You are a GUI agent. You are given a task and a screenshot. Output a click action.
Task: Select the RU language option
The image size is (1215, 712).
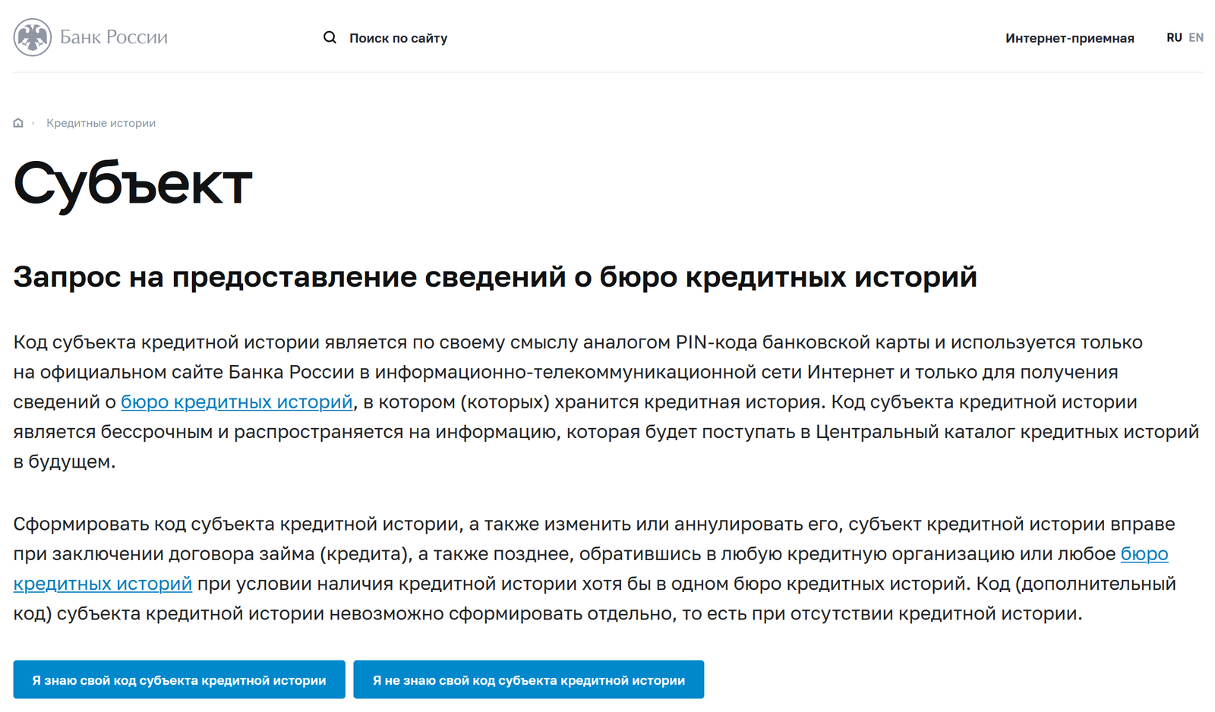(x=1174, y=37)
